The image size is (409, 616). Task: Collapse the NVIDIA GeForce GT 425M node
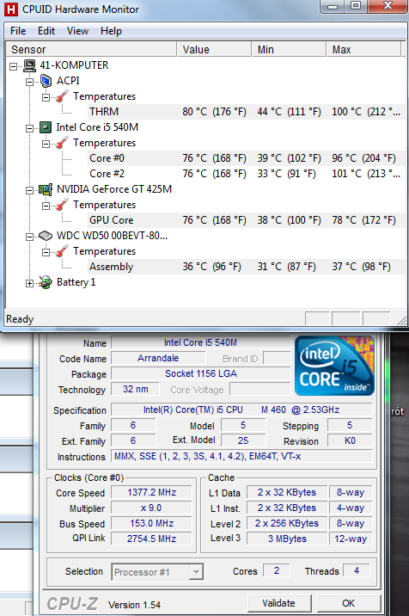29,190
